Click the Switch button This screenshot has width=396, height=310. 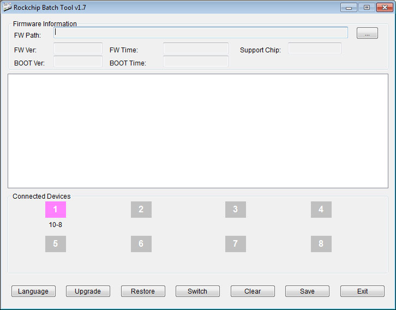coord(197,291)
